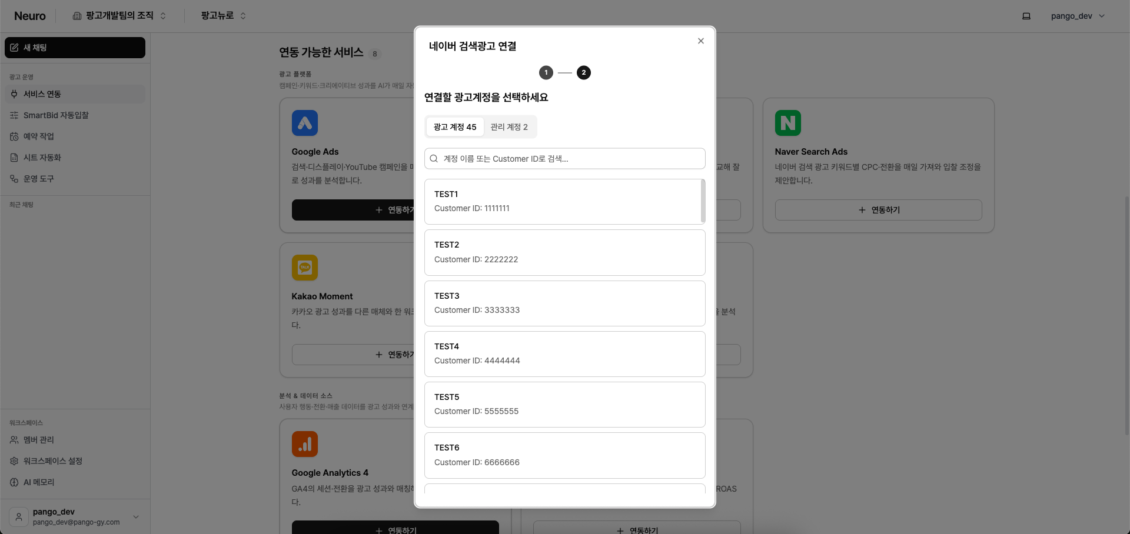Close the Naver search ads connection dialog

tap(700, 41)
